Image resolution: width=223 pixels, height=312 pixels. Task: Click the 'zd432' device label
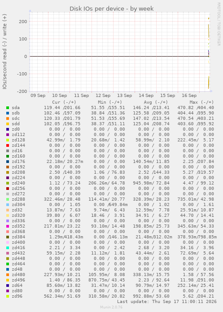tap(18, 253)
